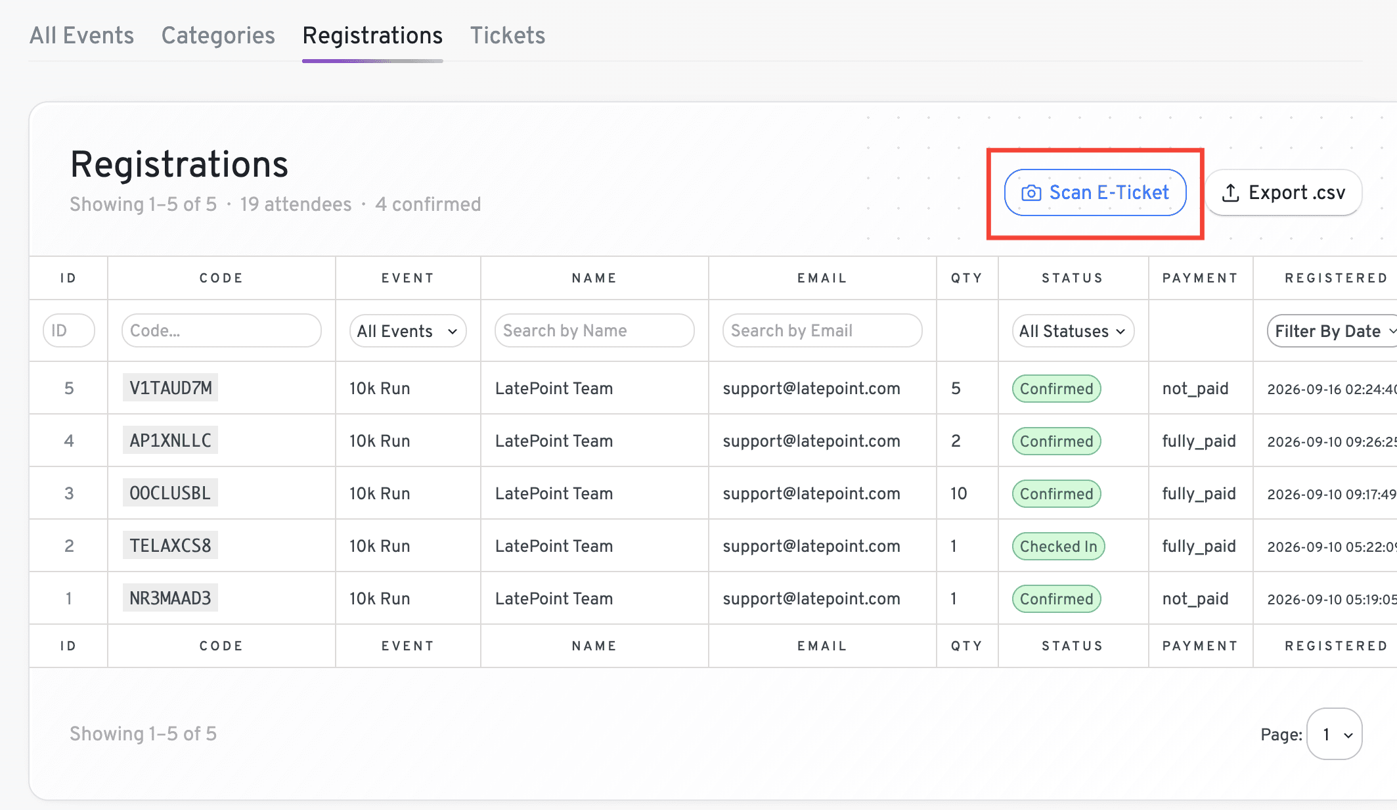Click registration code NR3MAAD3
The height and width of the screenshot is (810, 1397).
point(170,598)
